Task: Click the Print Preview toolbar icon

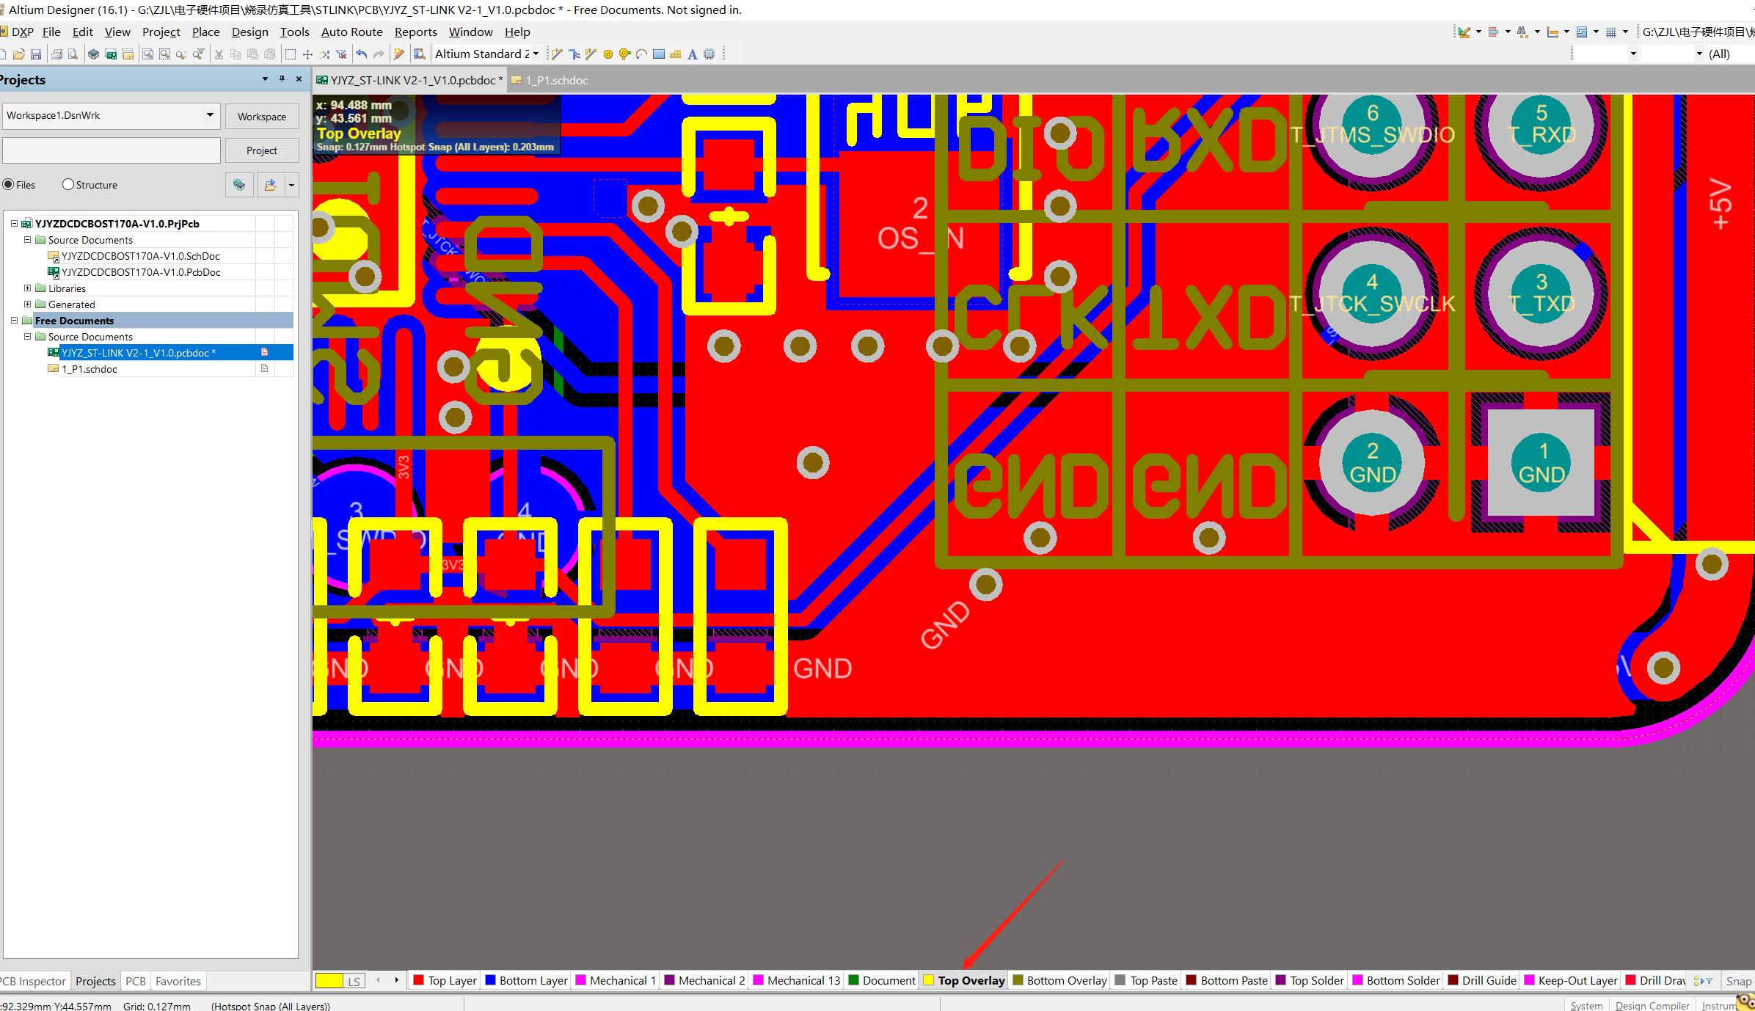Action: (73, 54)
